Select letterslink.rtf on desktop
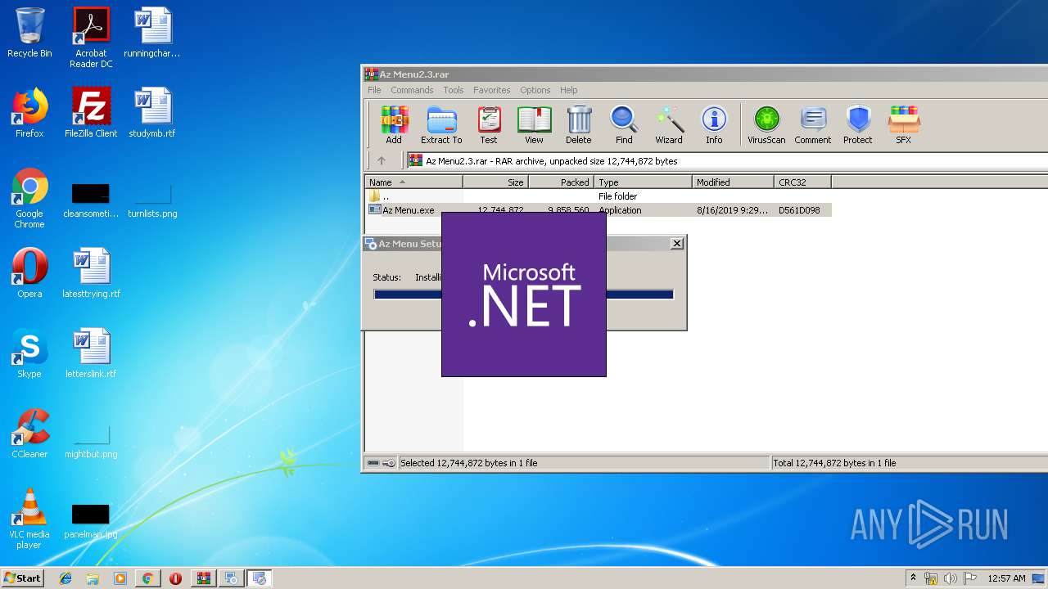Image resolution: width=1048 pixels, height=589 pixels. pos(91,353)
